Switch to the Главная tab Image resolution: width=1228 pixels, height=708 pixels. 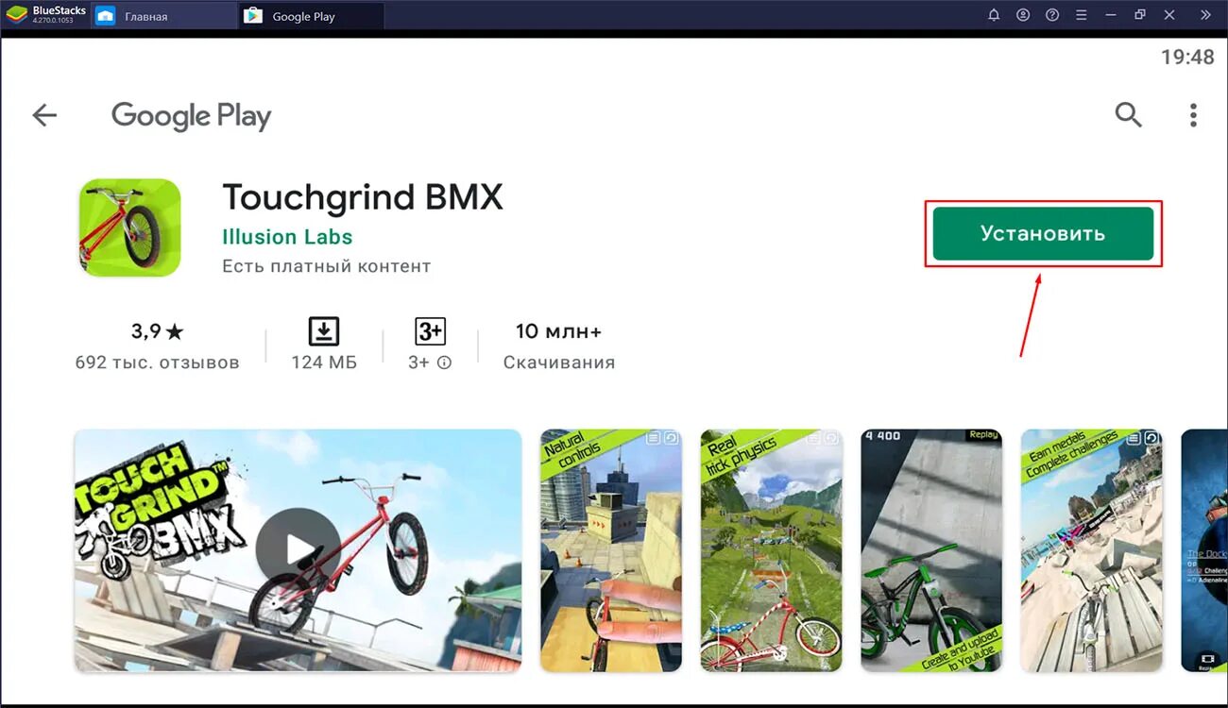145,16
